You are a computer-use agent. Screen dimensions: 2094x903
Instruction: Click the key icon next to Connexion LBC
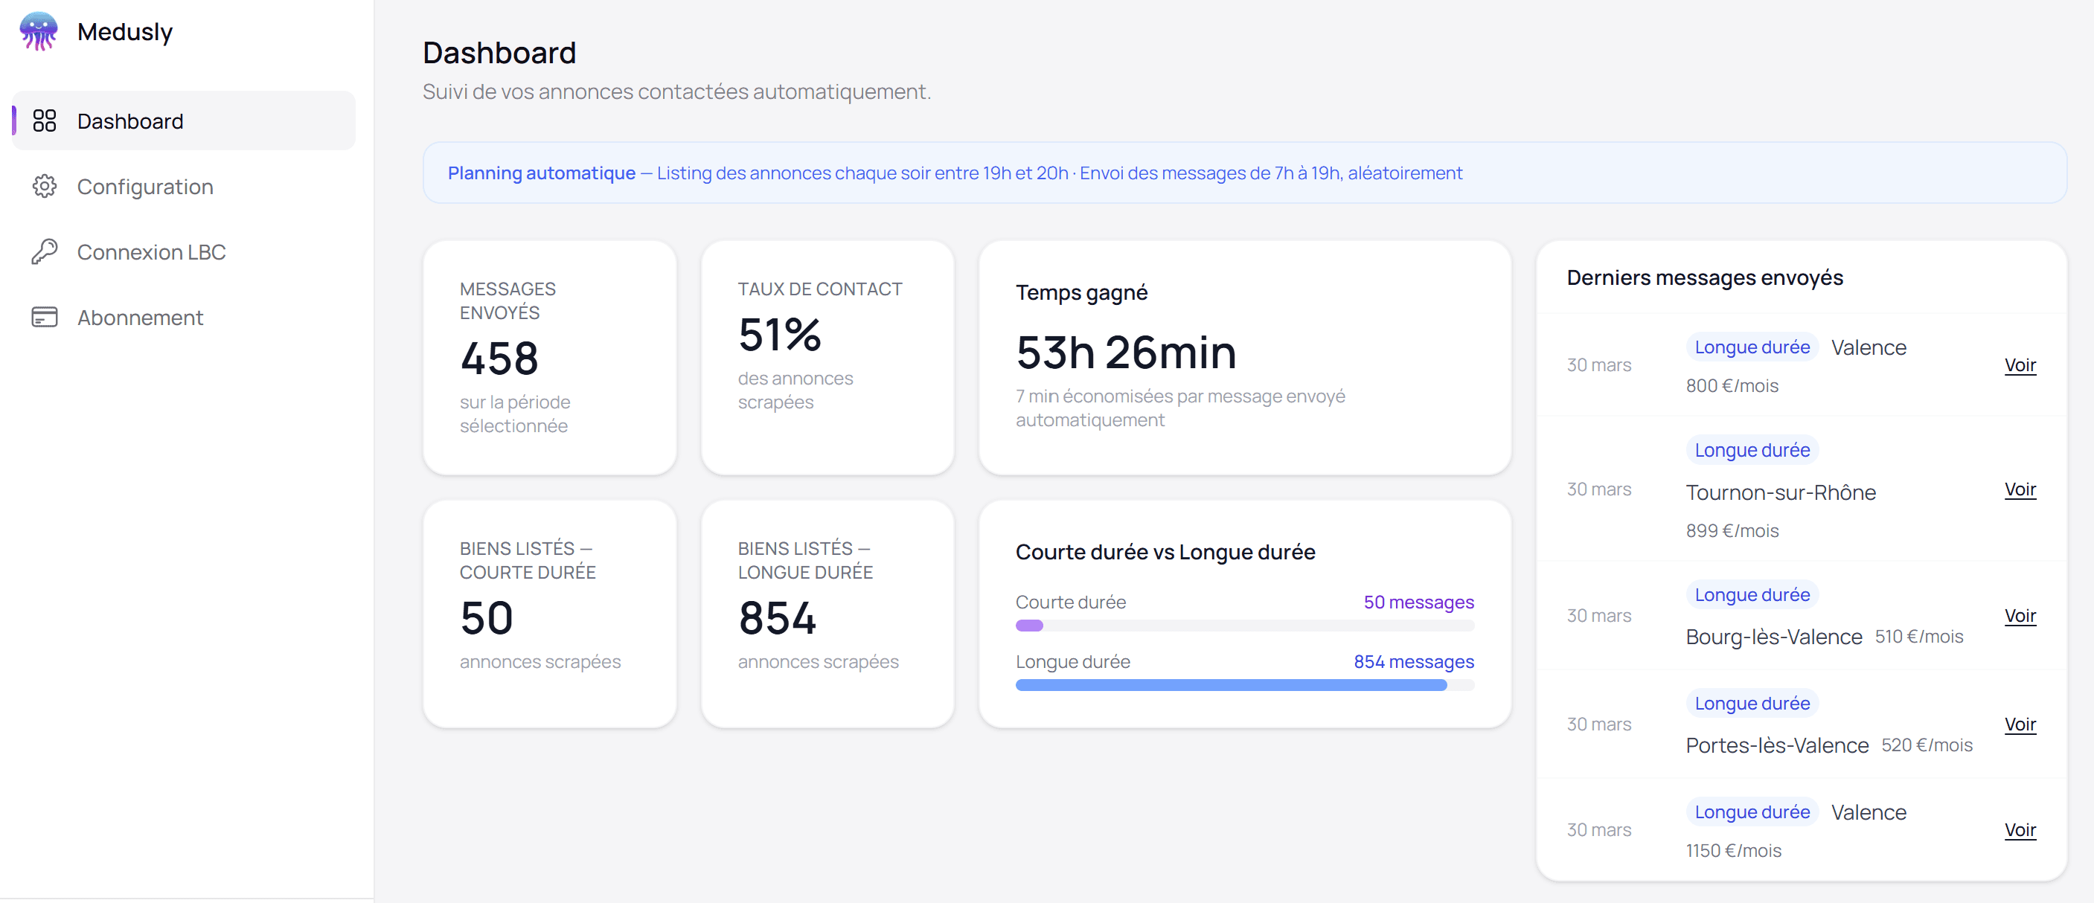(45, 251)
